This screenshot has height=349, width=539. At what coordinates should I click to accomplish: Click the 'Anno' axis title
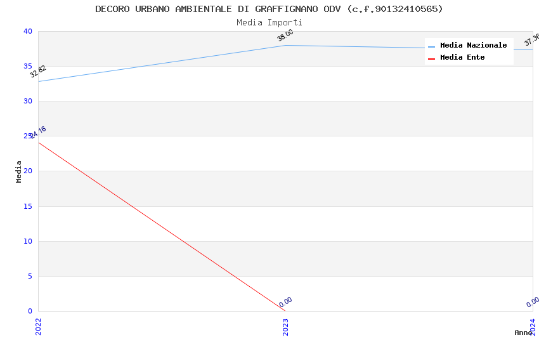click(523, 333)
